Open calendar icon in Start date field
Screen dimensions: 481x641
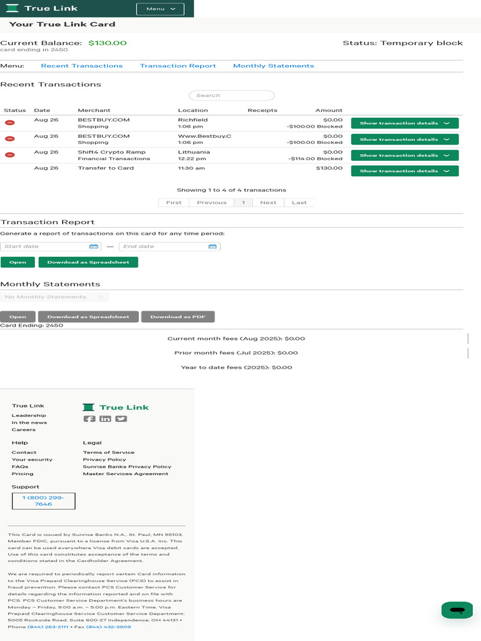click(94, 247)
